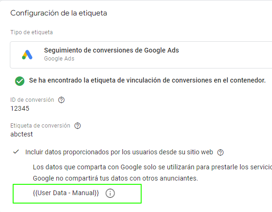Open help icon next to ID de conversión
The height and width of the screenshot is (212, 272).
[61, 100]
